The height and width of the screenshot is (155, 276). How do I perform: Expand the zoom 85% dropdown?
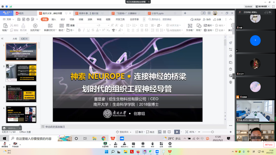coord(195,132)
